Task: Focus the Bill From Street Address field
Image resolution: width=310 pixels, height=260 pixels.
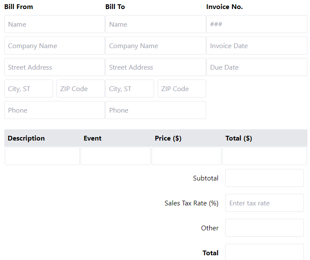Action: point(54,67)
